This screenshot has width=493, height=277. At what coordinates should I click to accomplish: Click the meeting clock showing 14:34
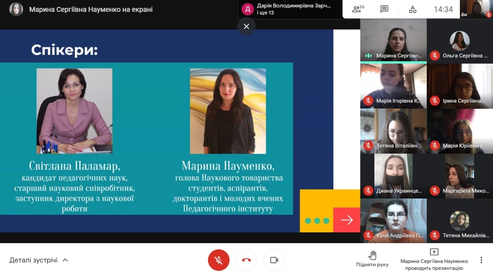pos(443,9)
